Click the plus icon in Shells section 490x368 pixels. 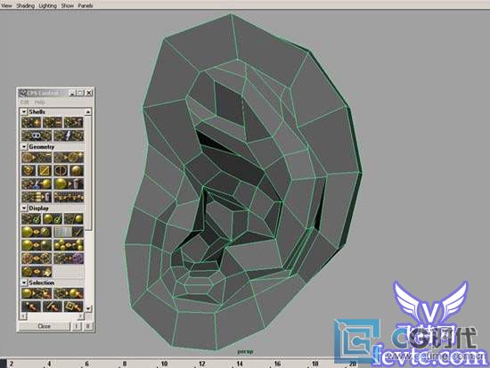pos(31,123)
